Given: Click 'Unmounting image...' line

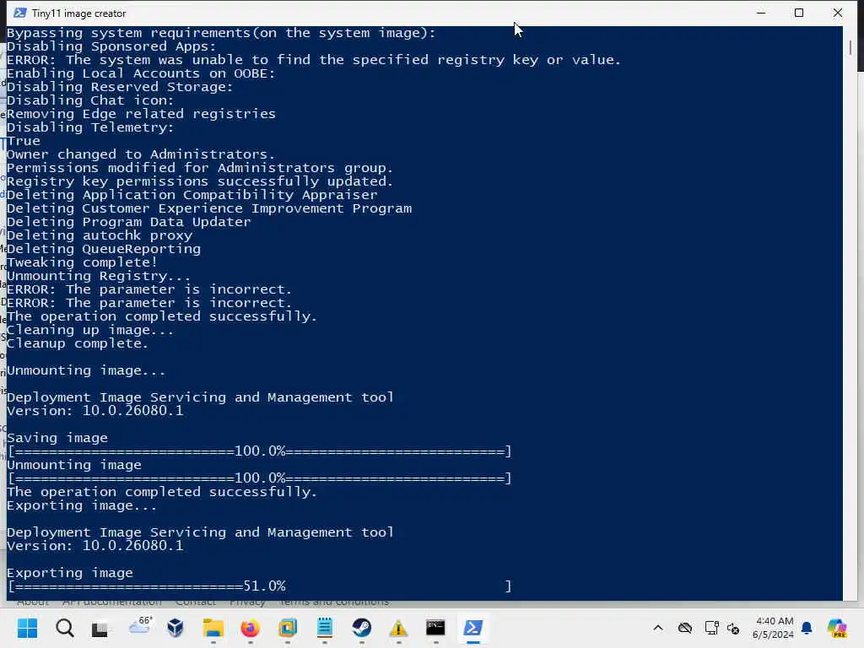Looking at the screenshot, I should pos(86,370).
